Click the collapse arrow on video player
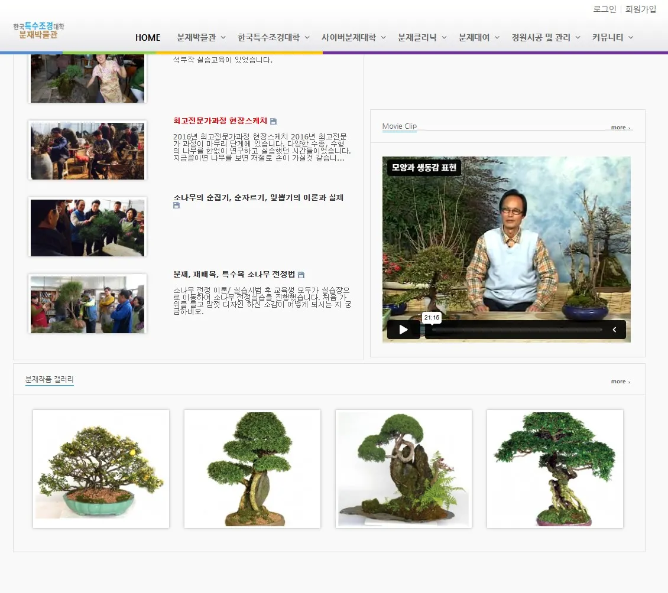Viewport: 668px width, 593px height. click(614, 330)
